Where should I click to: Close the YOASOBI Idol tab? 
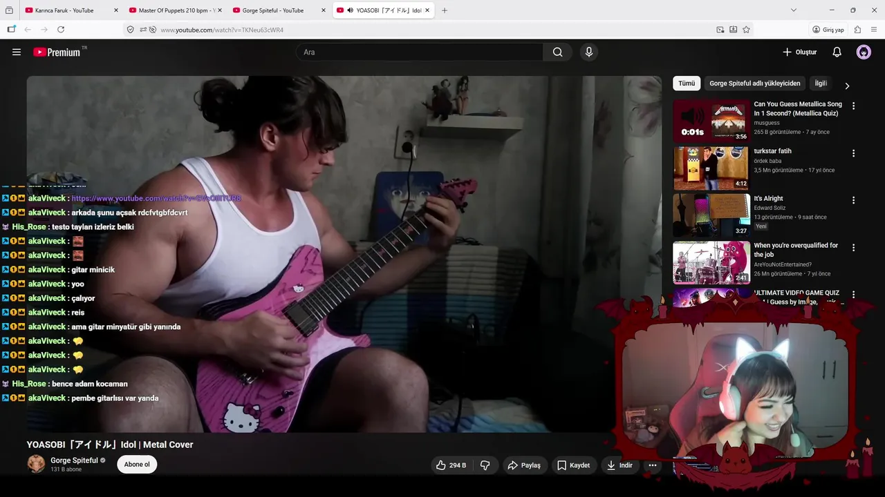click(427, 10)
